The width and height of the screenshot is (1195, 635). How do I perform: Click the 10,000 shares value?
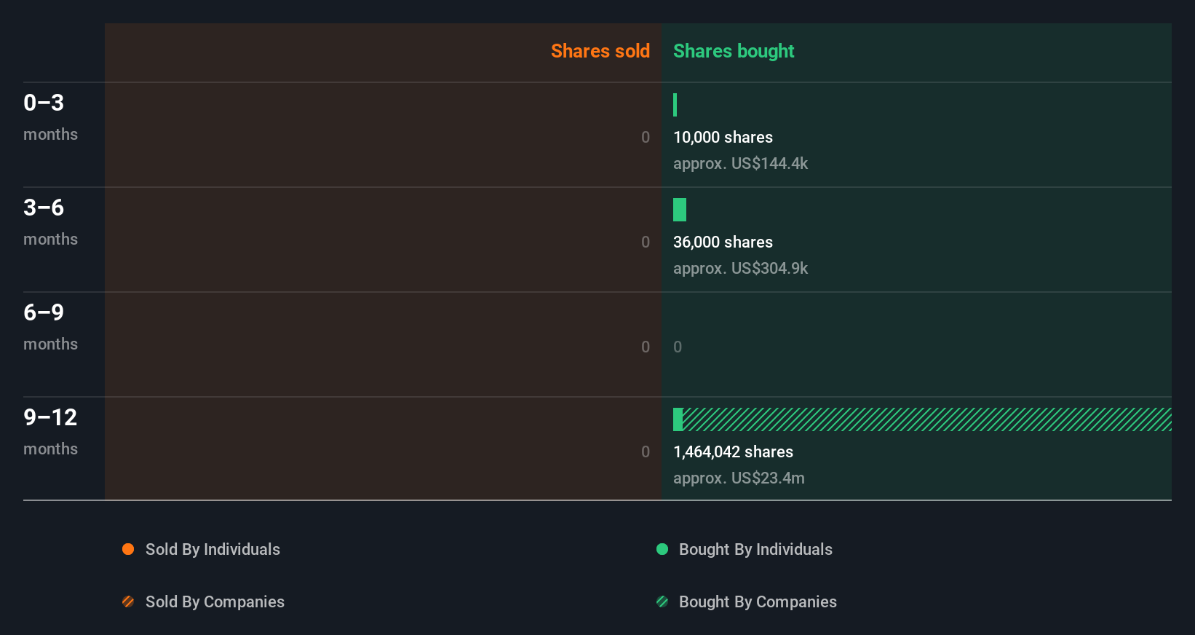723,137
